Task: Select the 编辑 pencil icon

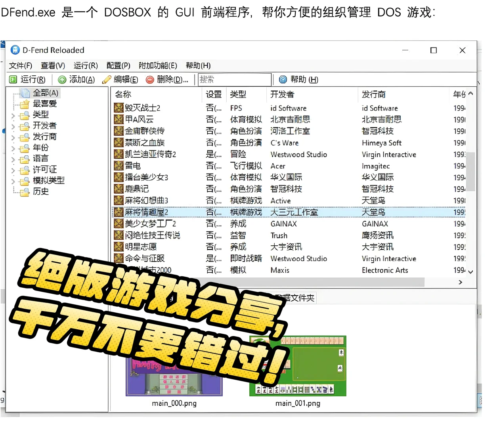Action: point(106,79)
